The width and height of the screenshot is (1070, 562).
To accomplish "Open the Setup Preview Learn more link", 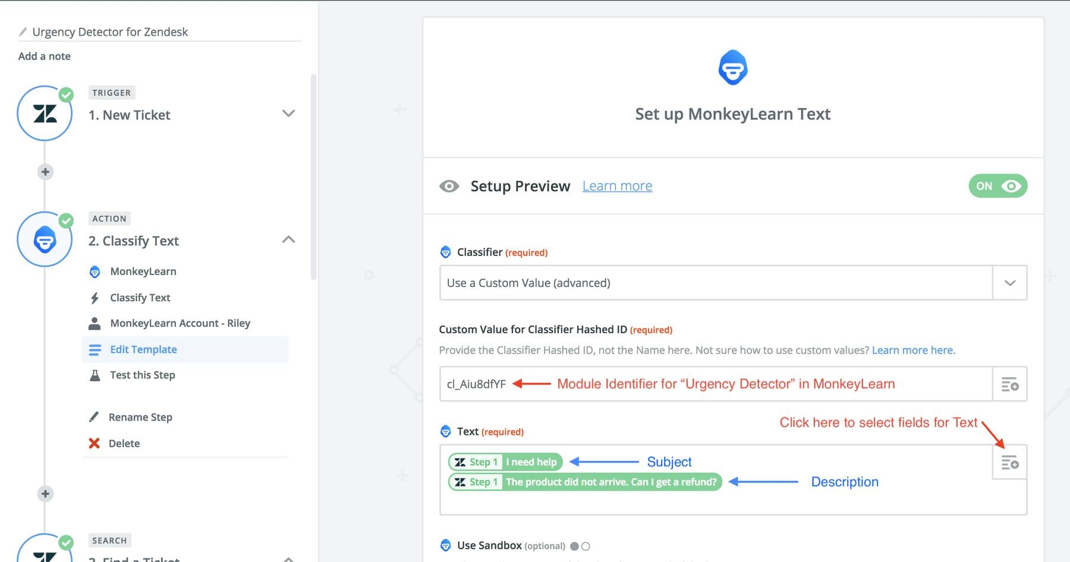I will 617,186.
